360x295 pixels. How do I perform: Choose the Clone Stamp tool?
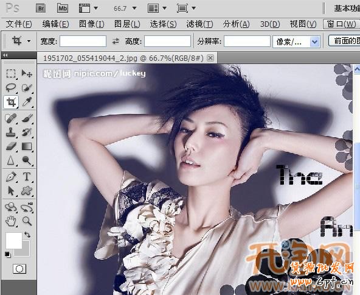tap(10, 132)
